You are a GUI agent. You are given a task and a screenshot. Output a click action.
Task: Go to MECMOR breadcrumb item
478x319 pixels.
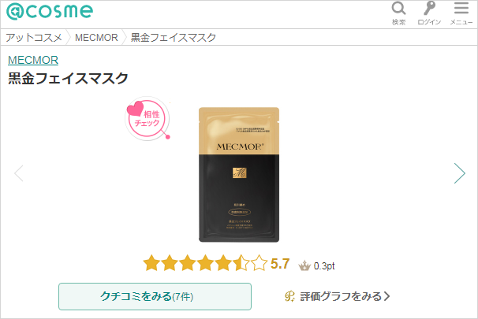click(96, 38)
